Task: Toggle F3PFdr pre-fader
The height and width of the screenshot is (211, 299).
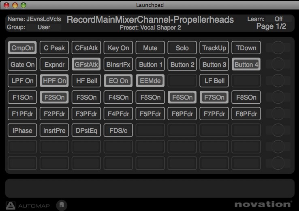Action: click(86, 114)
